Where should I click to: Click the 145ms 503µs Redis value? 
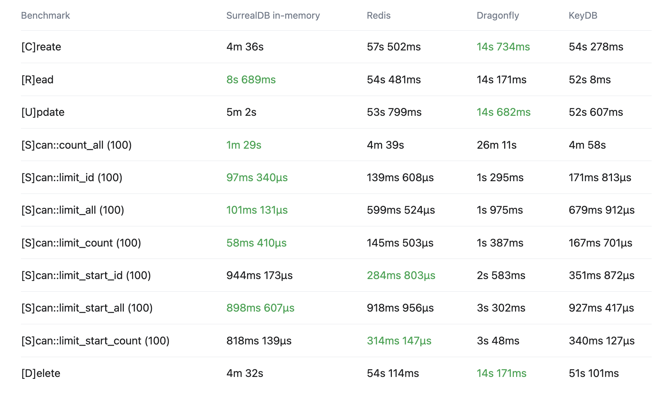(400, 243)
